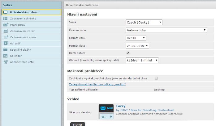Enable popups as standard windows checkbox

pos(156,78)
